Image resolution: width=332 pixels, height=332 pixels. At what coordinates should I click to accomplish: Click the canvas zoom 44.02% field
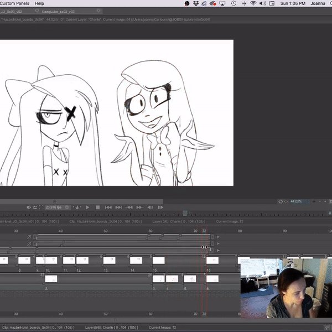299,201
